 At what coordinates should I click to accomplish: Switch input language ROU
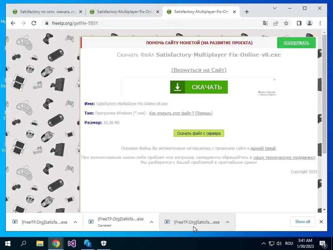[x=289, y=243]
